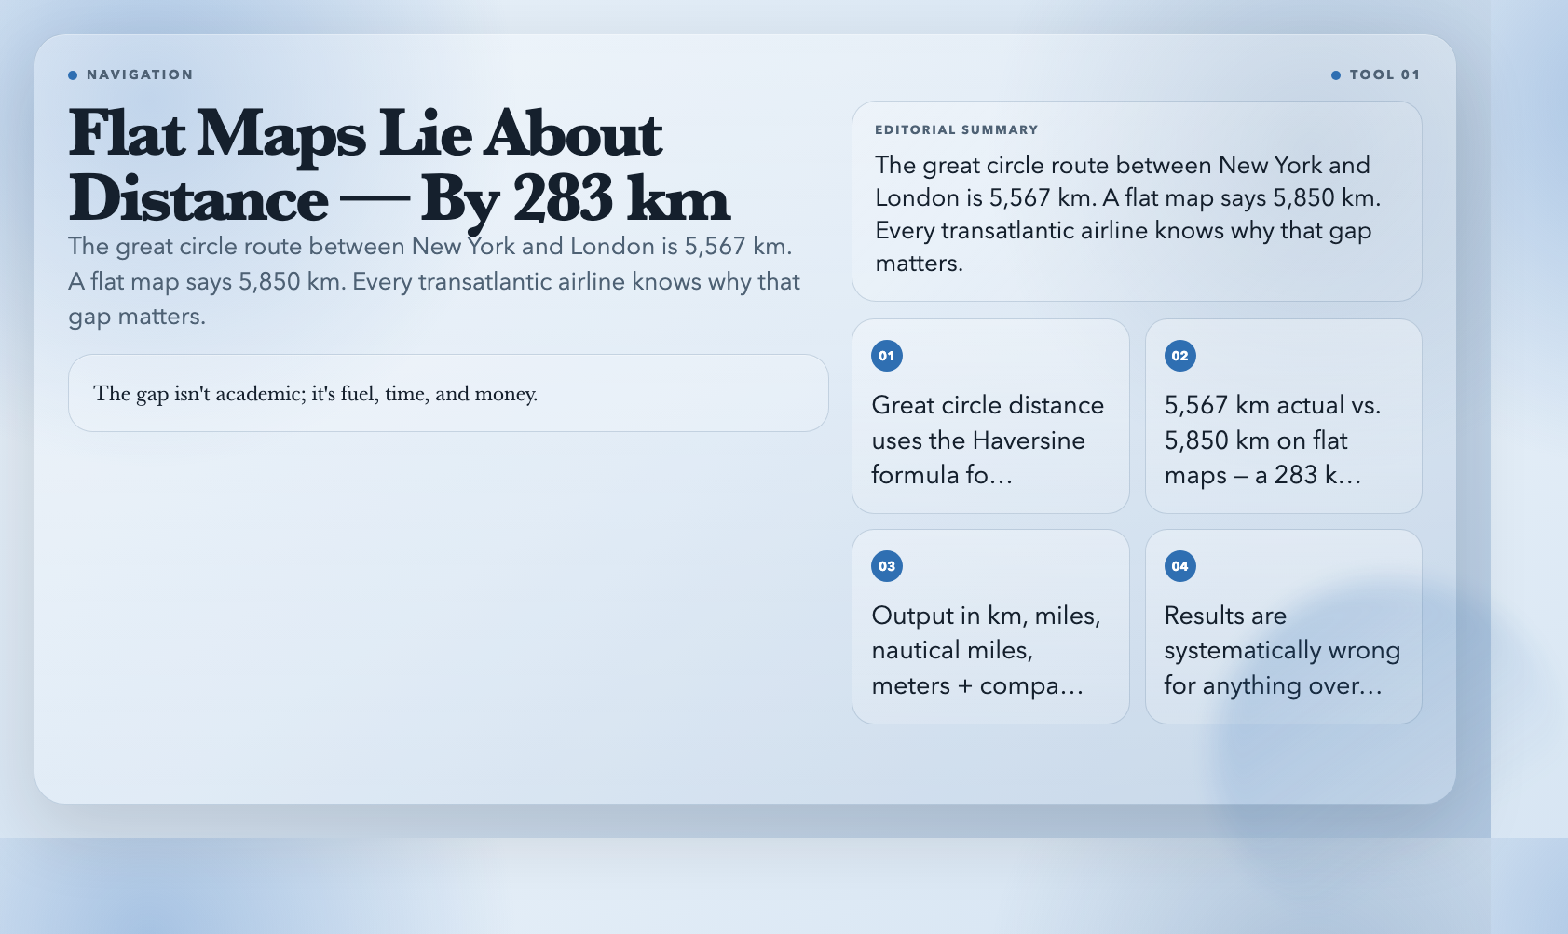
Task: Open the '5,567 km actual vs. 5,850 km' card
Action: tap(1283, 416)
